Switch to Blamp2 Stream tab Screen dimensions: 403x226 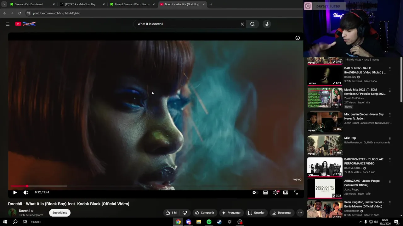tap(132, 4)
